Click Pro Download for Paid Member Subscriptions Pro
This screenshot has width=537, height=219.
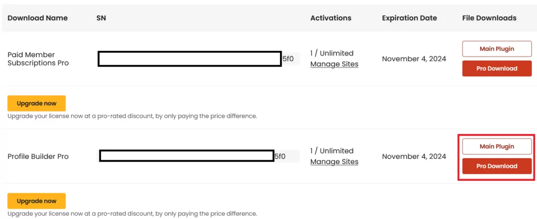coord(497,69)
